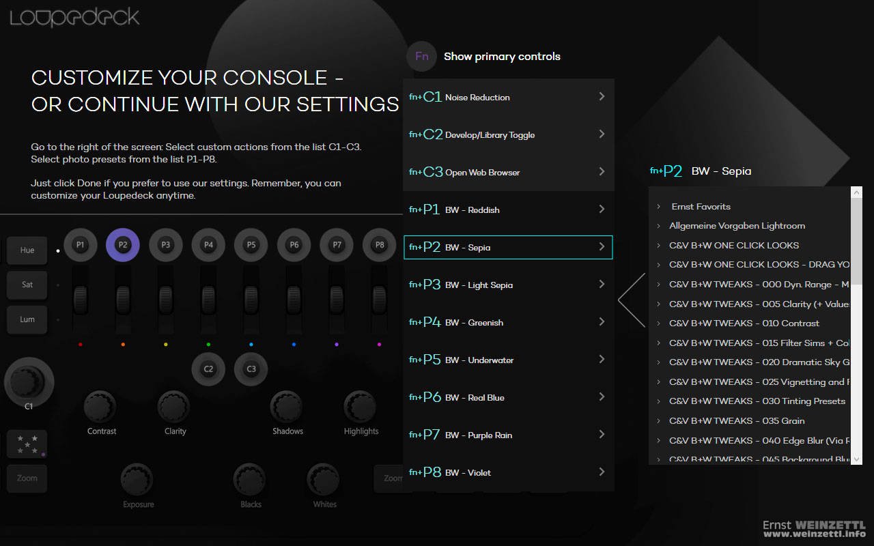Click the C3 custom button on console
874x546 pixels.
[251, 369]
